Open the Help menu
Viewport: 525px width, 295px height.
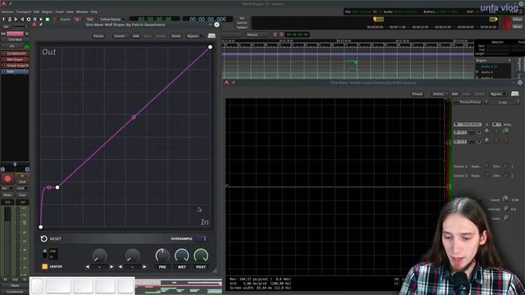pyautogui.click(x=94, y=11)
